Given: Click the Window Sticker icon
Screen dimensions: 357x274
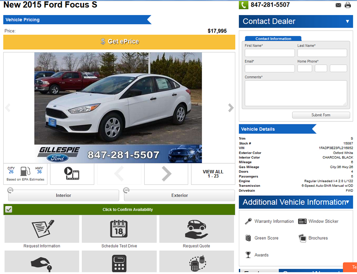Looking at the screenshot, I should point(302,221).
